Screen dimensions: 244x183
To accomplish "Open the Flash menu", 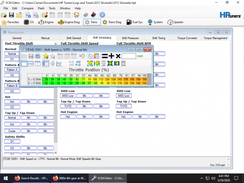I will [41, 8].
